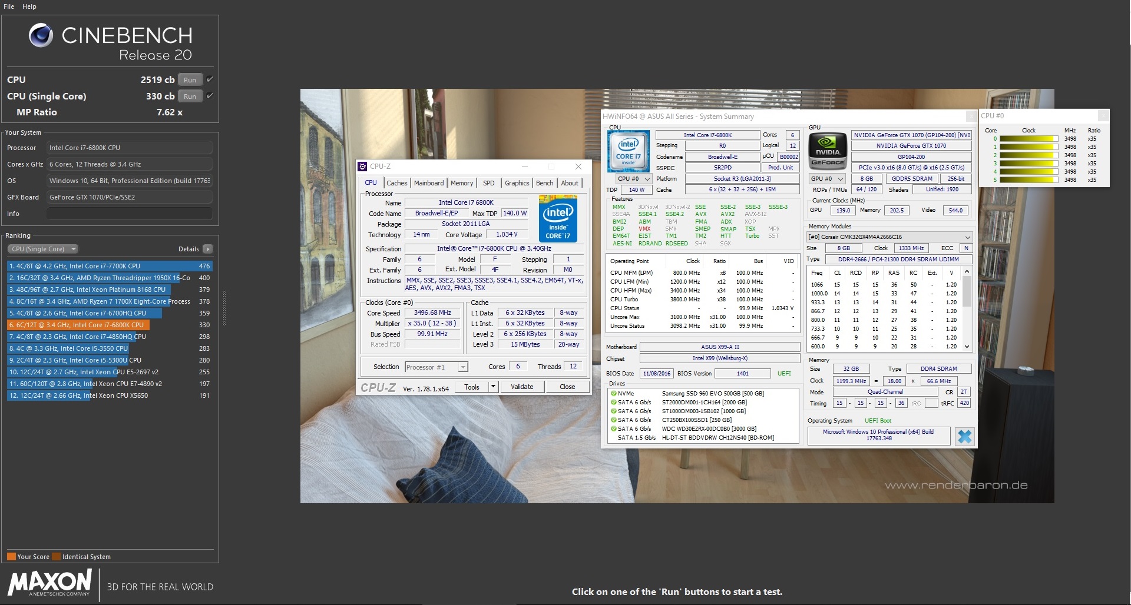Run the CPU multi-core test
Screen dimensions: 1131x605
coord(190,80)
